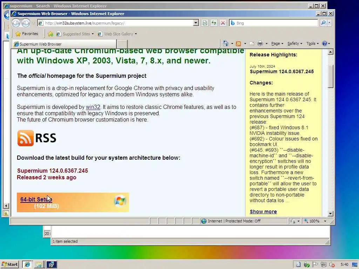Click '1 item selected' status text in back window

click(65, 241)
